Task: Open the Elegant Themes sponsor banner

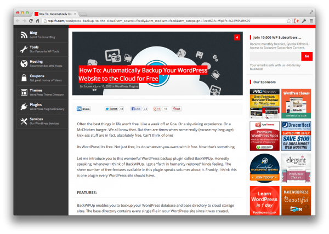Action: click(x=296, y=168)
